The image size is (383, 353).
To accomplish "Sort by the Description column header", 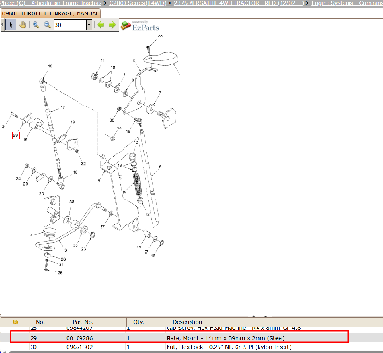I will click(188, 322).
